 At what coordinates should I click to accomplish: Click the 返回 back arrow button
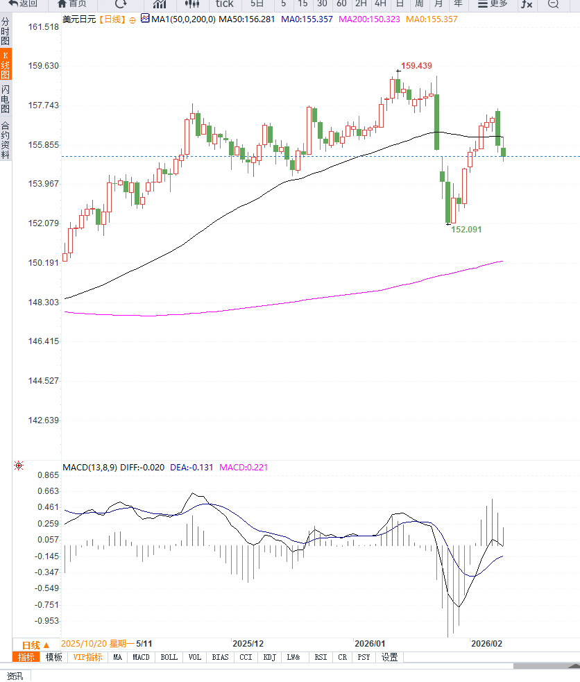tap(23, 3)
